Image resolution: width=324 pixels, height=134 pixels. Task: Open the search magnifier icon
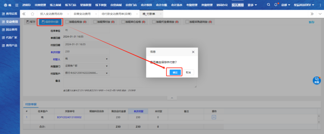pyautogui.click(x=268, y=5)
